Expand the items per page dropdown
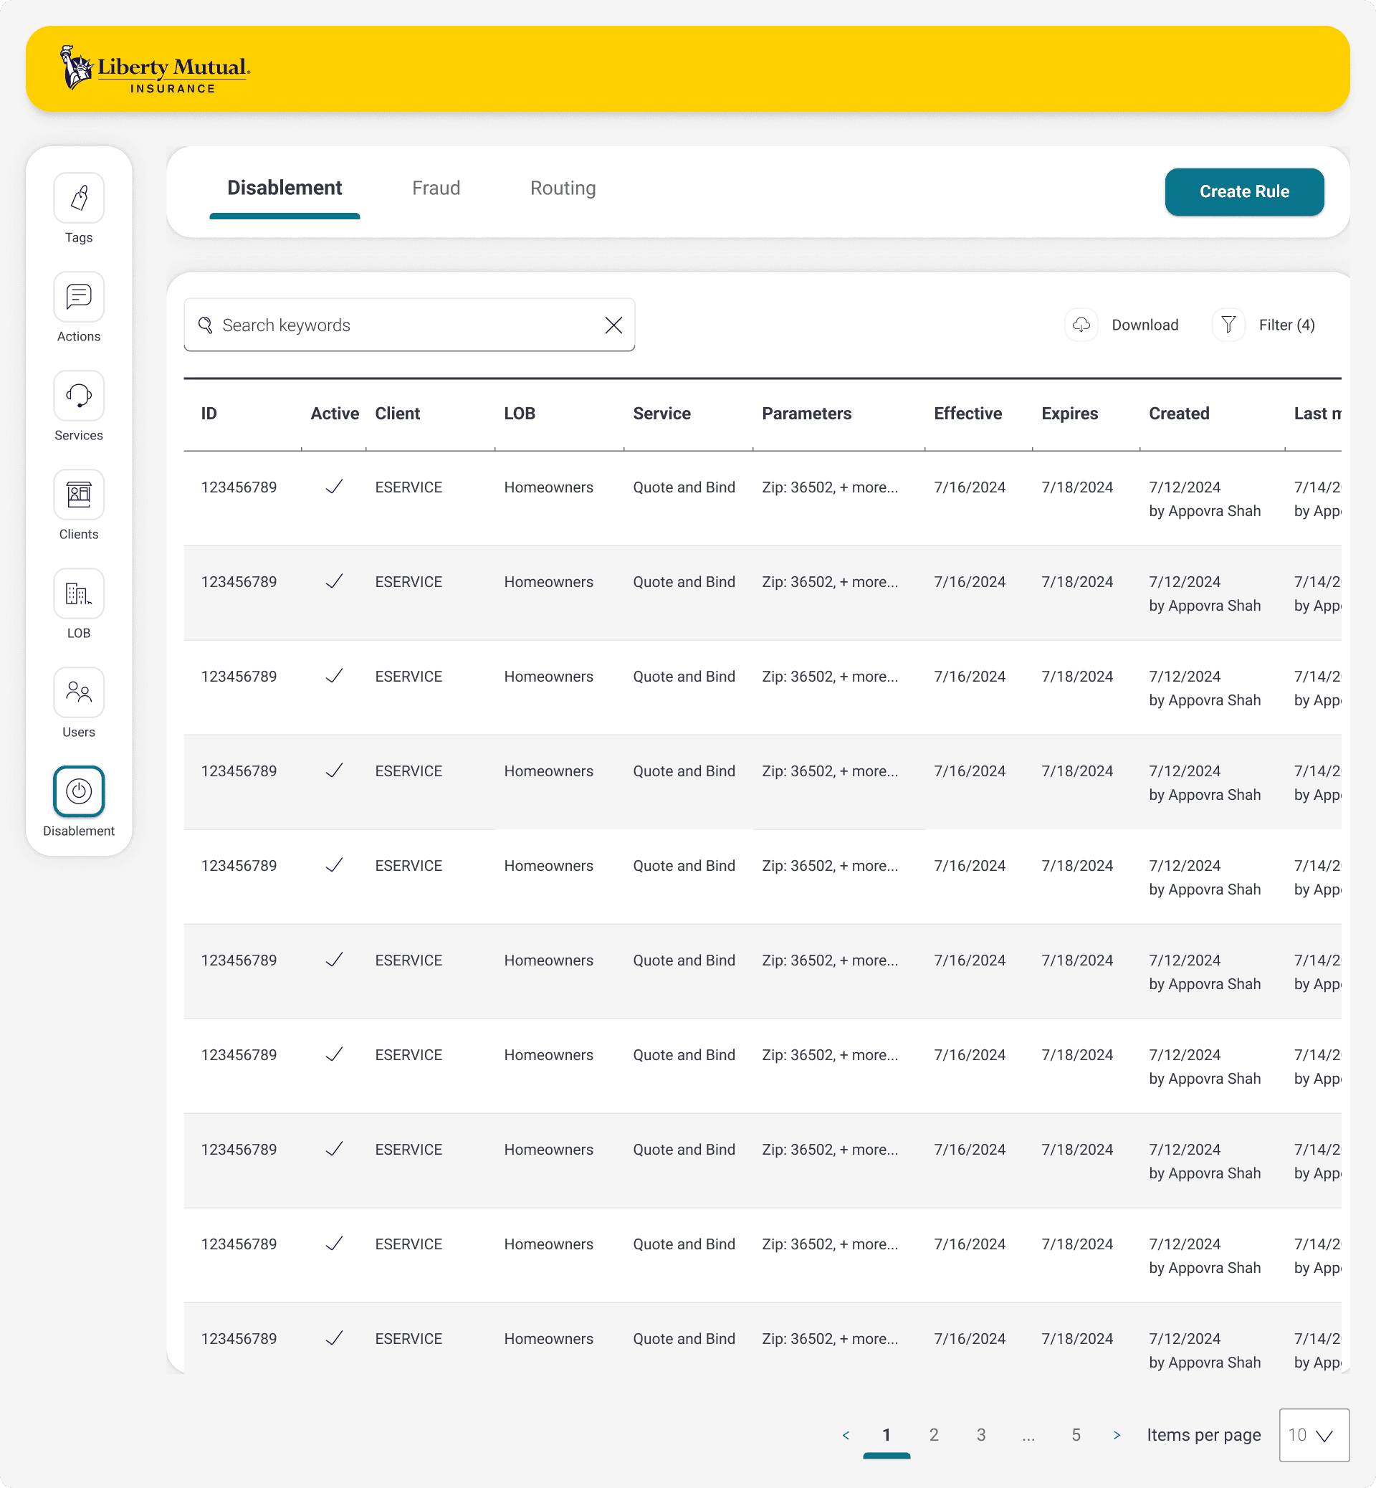The height and width of the screenshot is (1488, 1376). click(x=1314, y=1435)
